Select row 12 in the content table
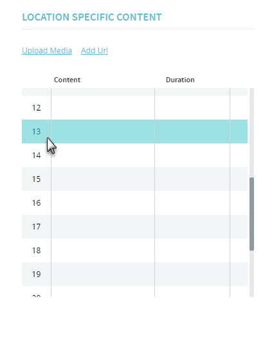This screenshot has width=272, height=351. pos(134,107)
